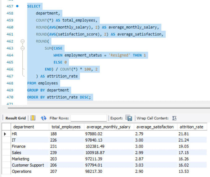Select the Result Grid label

(15, 118)
